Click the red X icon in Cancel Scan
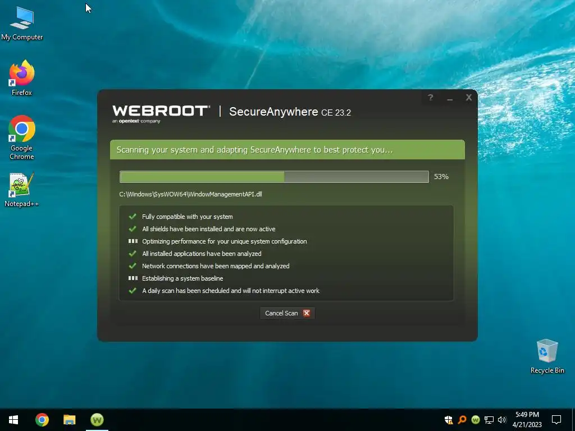 point(307,313)
